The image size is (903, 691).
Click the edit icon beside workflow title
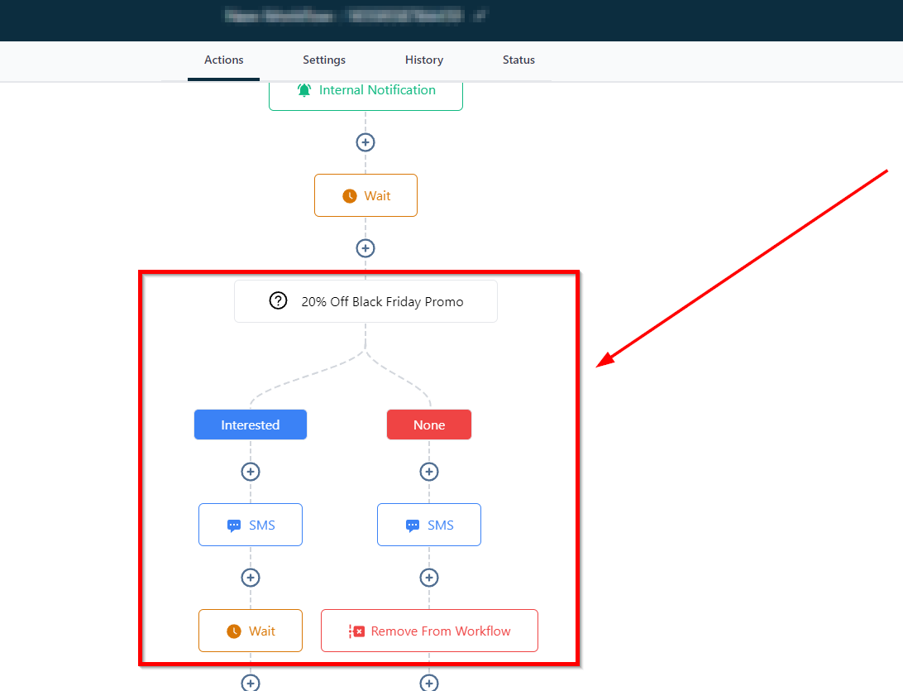point(480,16)
